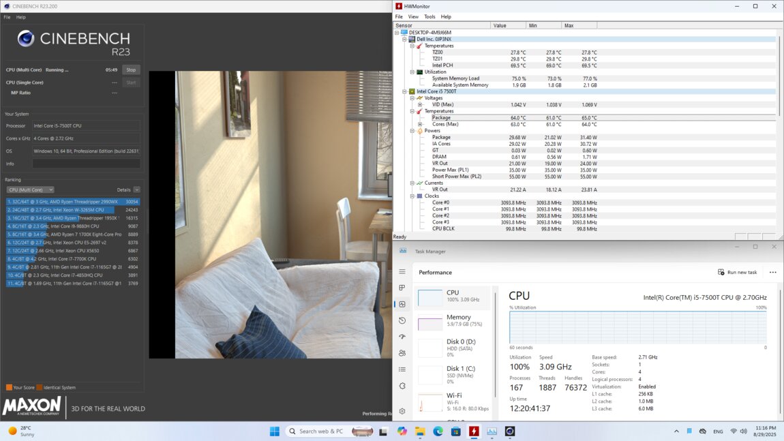Open the CPU (Multi Core) ranking dropdown
The height and width of the screenshot is (441, 784).
tap(30, 189)
